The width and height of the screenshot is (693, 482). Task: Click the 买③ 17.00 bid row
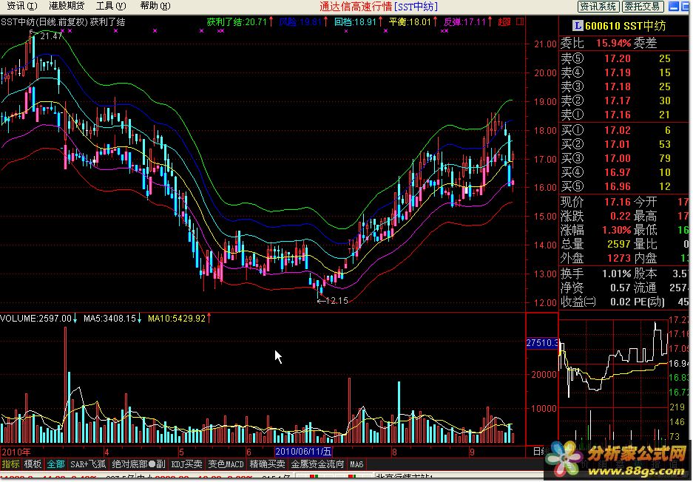[x=624, y=158]
